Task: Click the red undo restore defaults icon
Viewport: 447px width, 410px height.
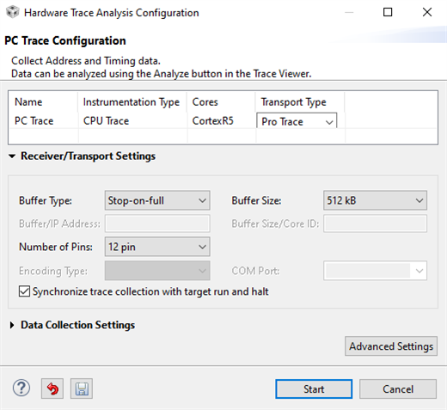Action: point(52,389)
